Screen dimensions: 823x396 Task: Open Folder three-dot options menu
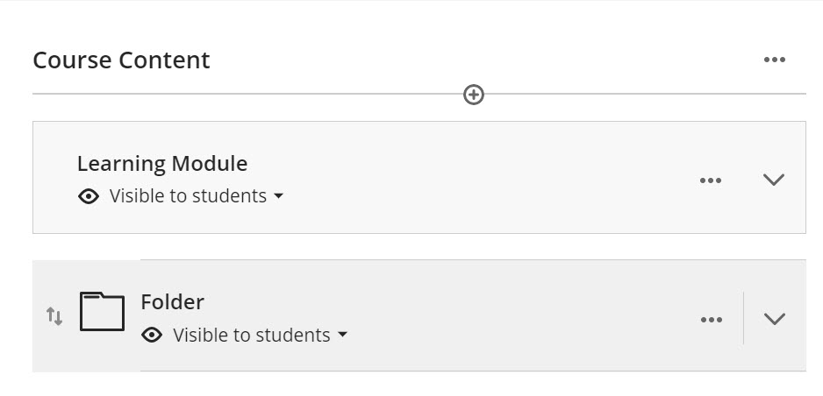[712, 320]
